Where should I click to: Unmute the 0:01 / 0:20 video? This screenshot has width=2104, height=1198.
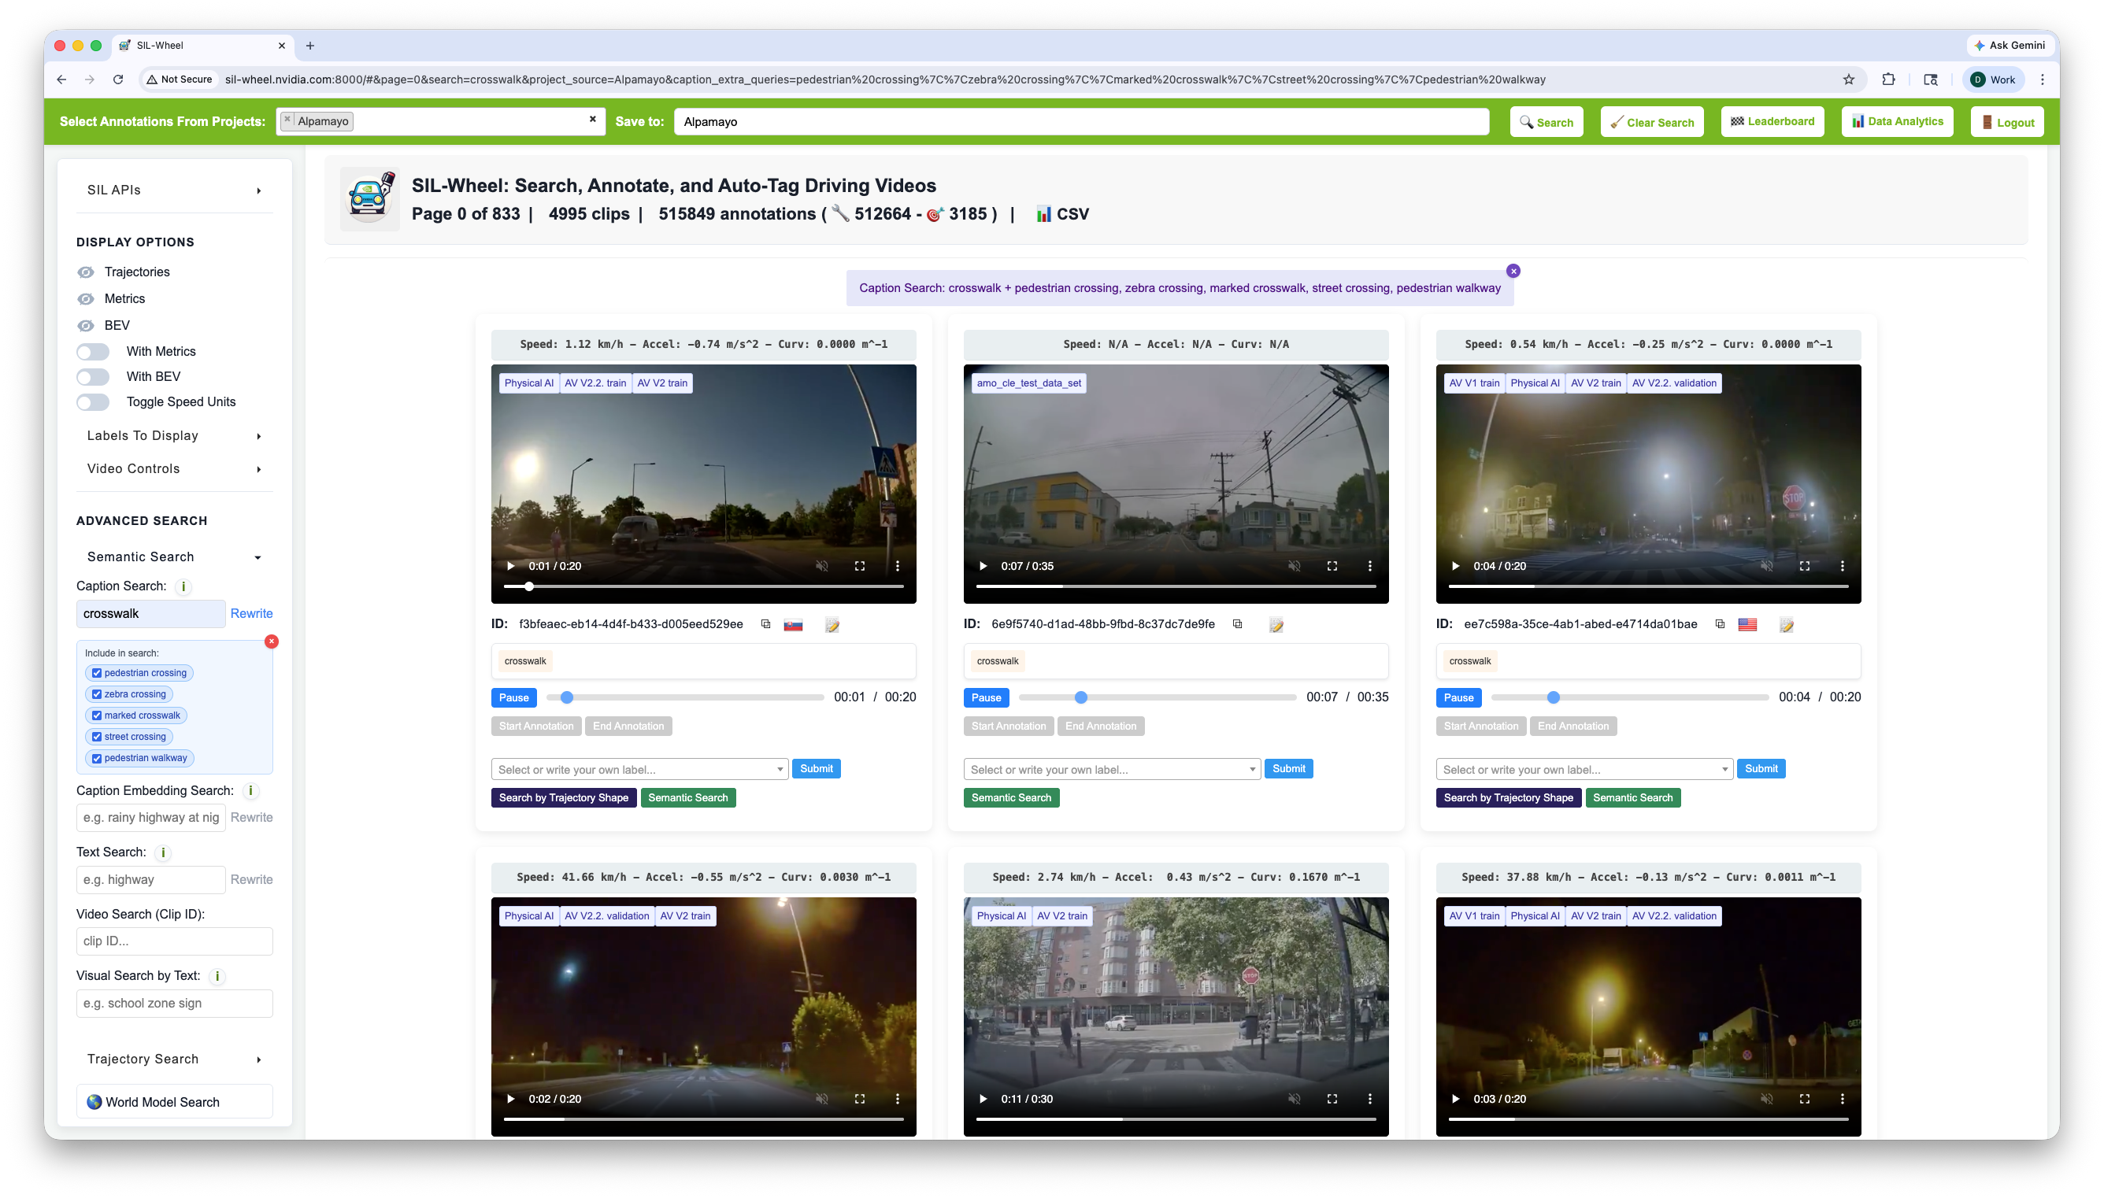822,566
